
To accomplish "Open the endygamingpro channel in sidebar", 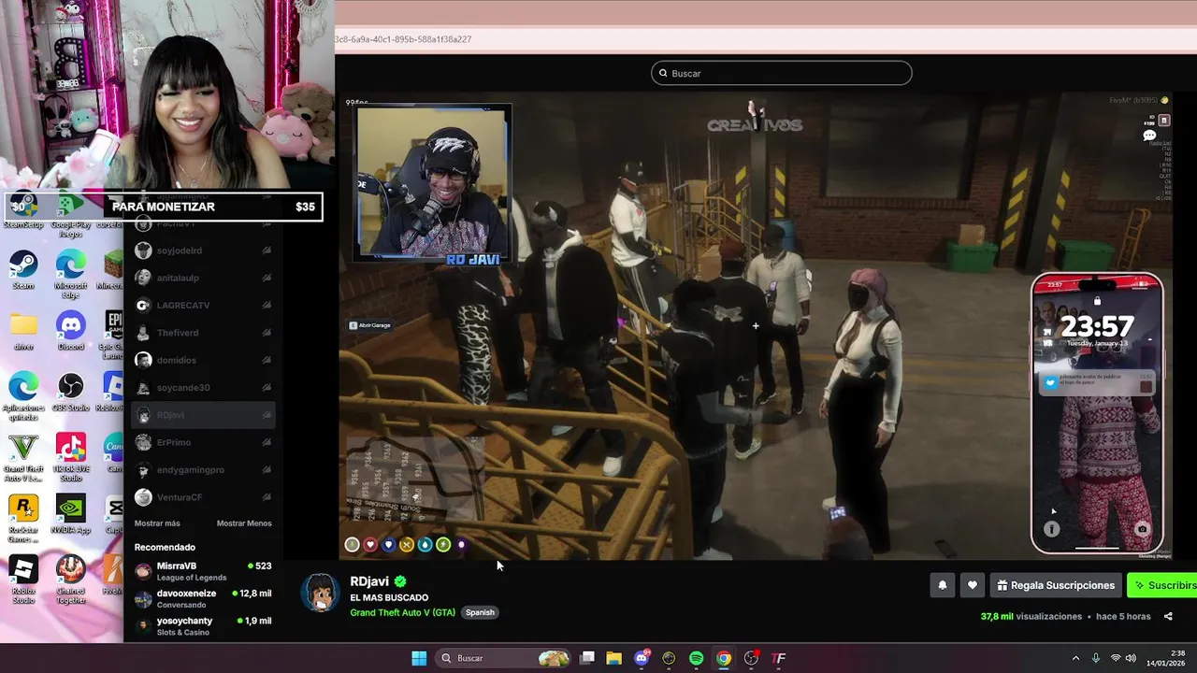I will click(204, 469).
